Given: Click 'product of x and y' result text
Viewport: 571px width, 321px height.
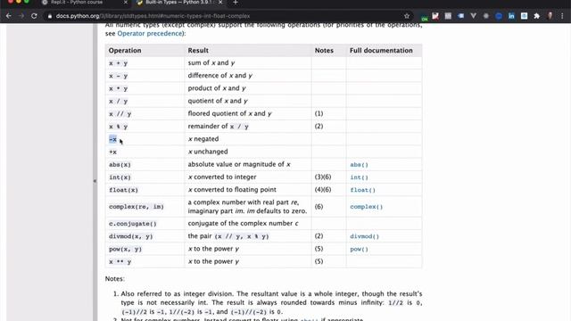Looking at the screenshot, I should coord(217,88).
